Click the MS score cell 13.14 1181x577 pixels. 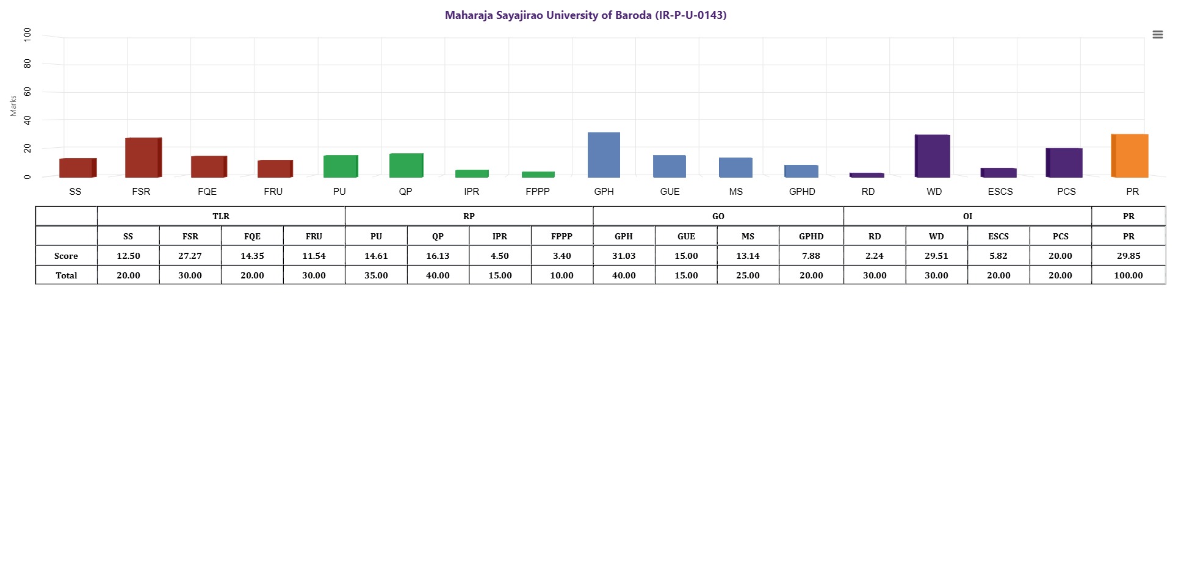pyautogui.click(x=748, y=256)
